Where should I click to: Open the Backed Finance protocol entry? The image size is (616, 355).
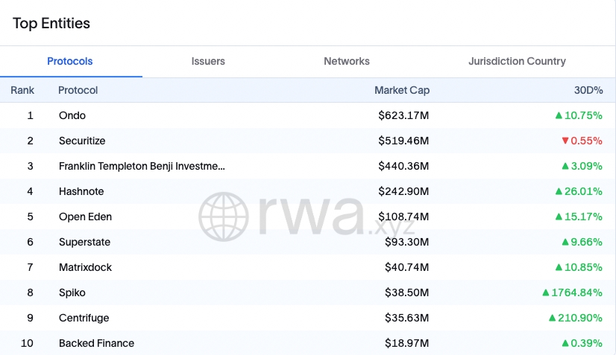tap(97, 343)
